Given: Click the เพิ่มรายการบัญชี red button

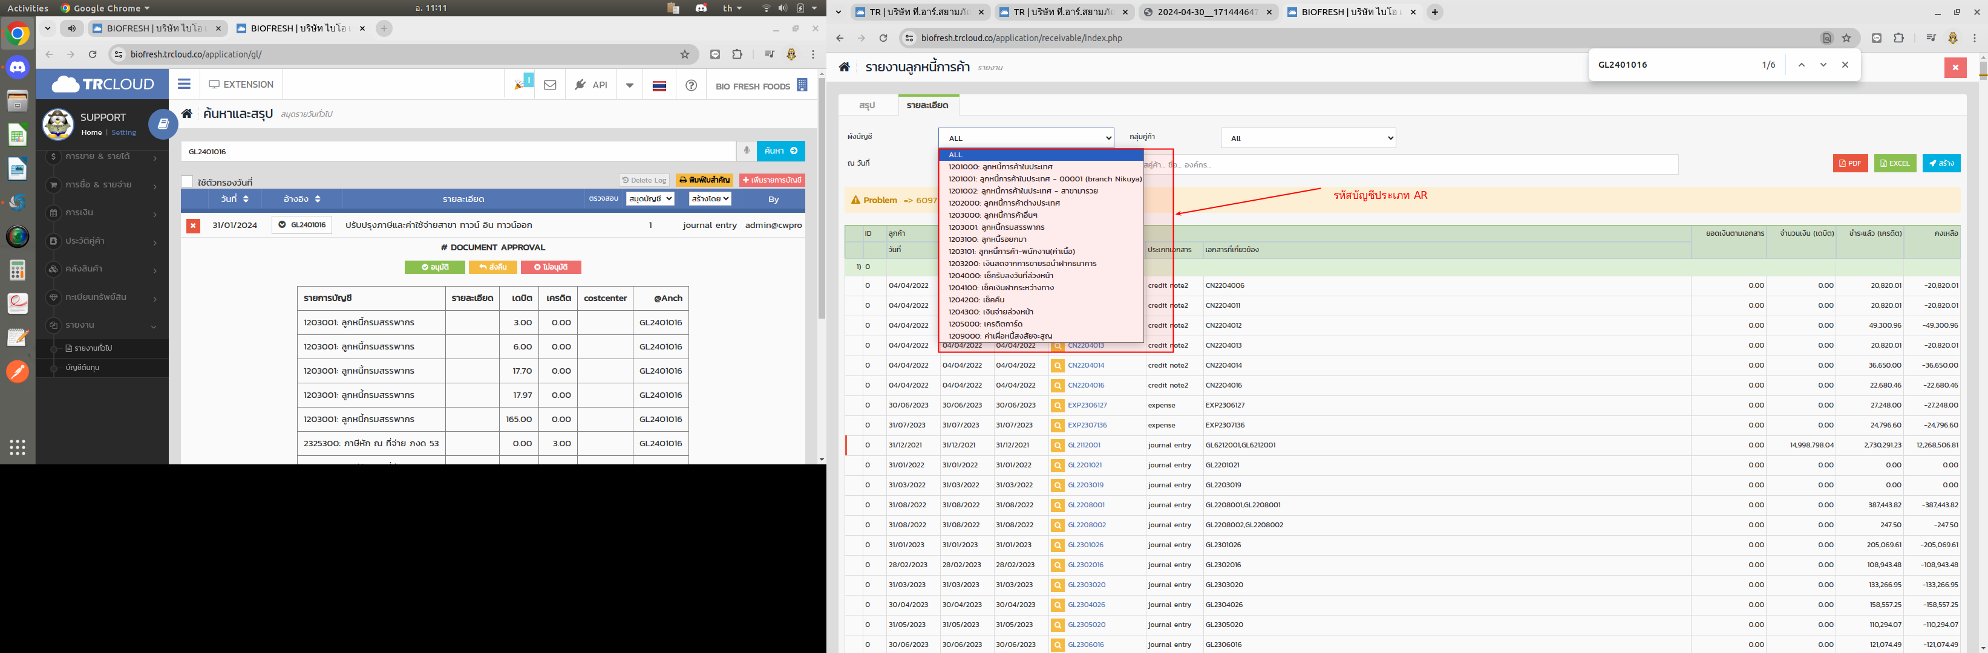Looking at the screenshot, I should (x=772, y=180).
